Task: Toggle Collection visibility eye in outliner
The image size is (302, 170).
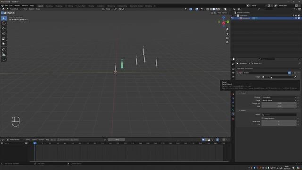Action: pyautogui.click(x=296, y=16)
